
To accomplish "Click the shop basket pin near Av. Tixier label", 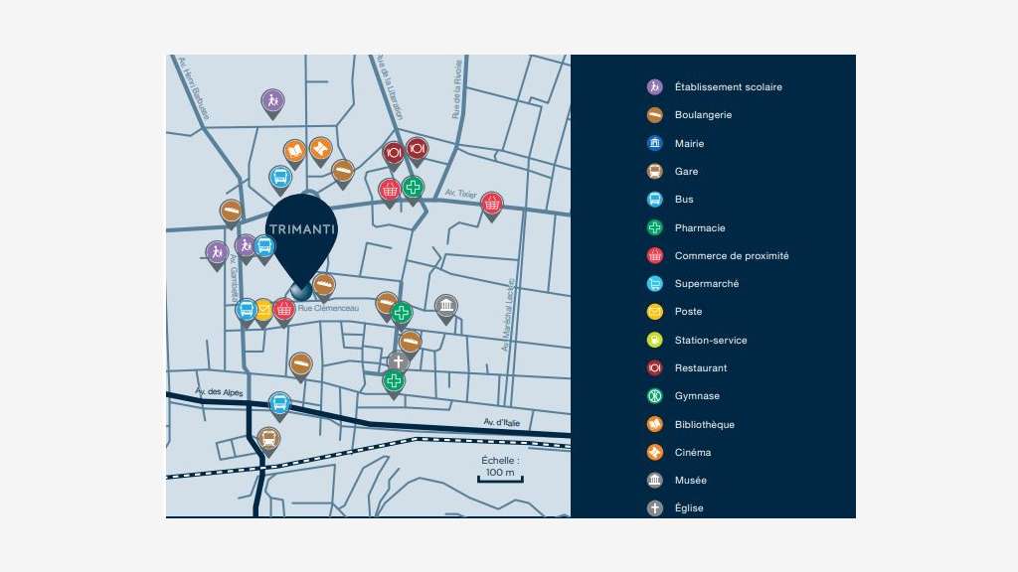I will (x=492, y=205).
